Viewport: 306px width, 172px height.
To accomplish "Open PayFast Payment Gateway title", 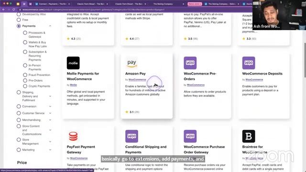I will pos(81,150).
